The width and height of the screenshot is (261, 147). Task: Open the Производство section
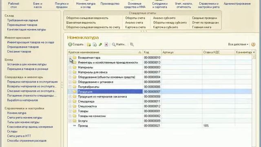[x=110, y=4]
